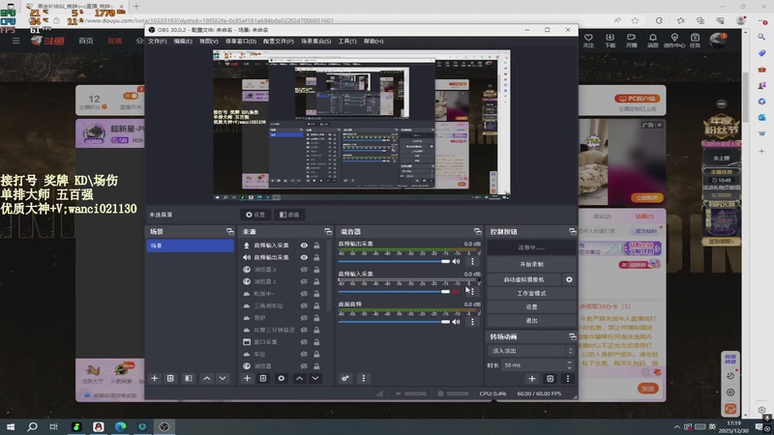Remove transition with trash icon
The width and height of the screenshot is (774, 435).
[x=551, y=378]
